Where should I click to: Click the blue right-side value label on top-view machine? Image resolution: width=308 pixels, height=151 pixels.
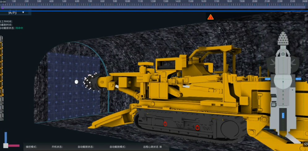(298, 79)
